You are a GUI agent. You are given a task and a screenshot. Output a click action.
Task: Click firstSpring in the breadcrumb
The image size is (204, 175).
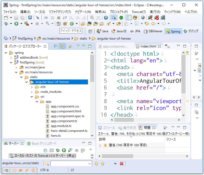tap(25, 39)
